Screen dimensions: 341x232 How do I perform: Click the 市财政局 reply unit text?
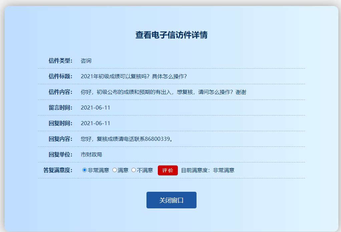(91, 154)
